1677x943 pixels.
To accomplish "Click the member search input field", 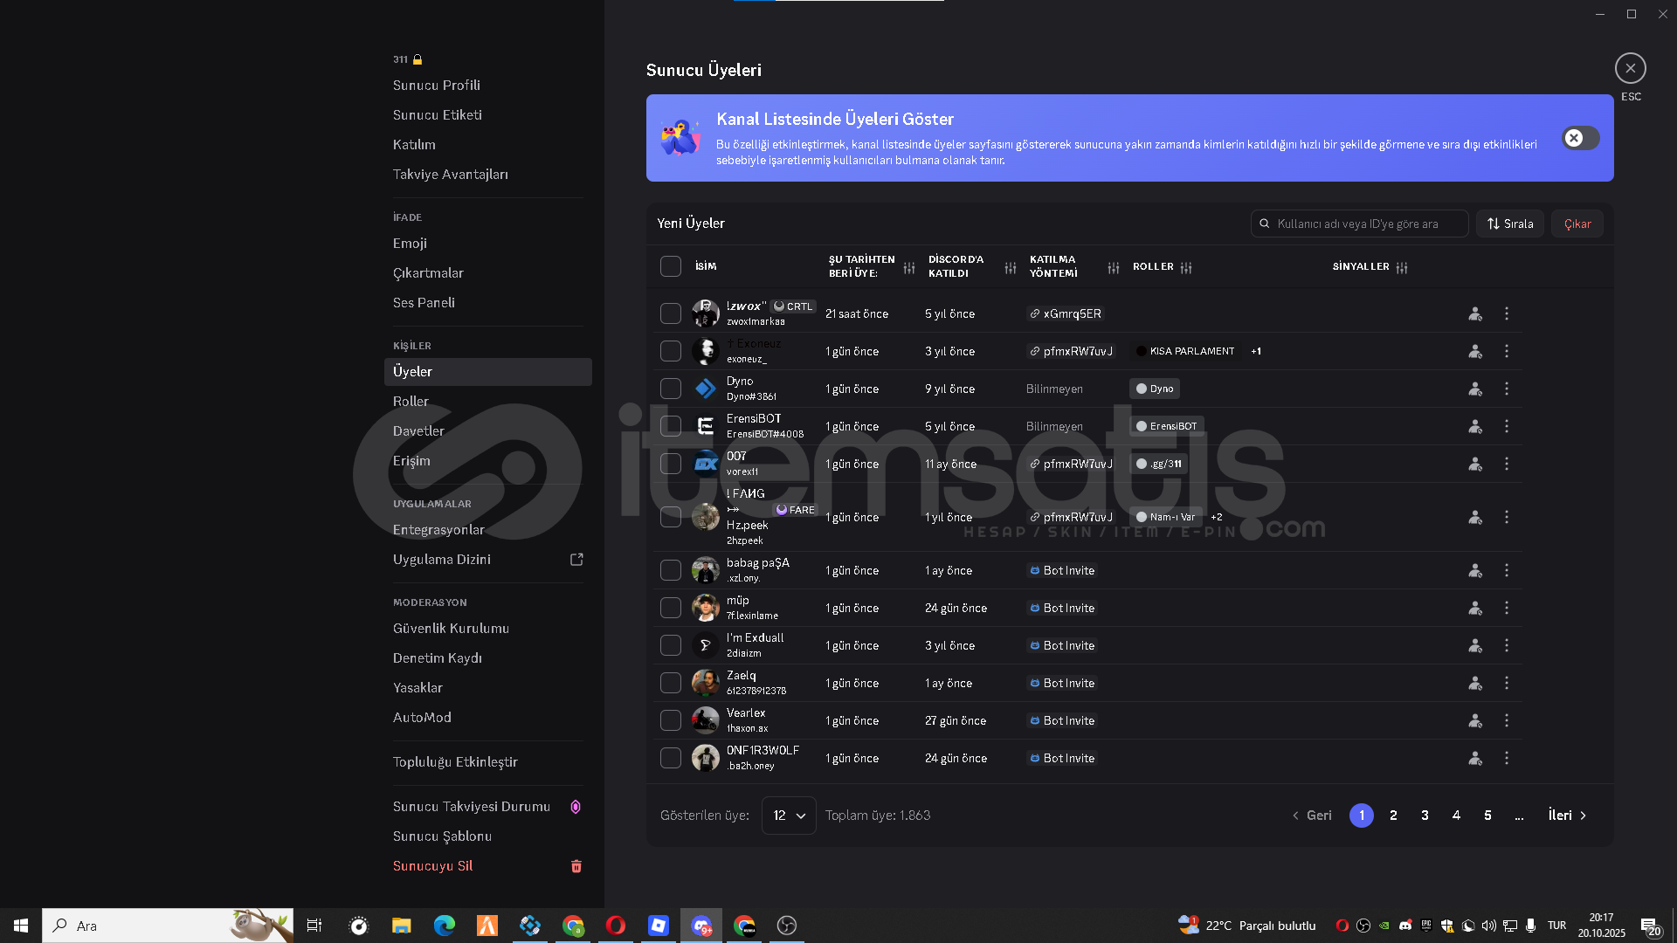I will point(1367,224).
